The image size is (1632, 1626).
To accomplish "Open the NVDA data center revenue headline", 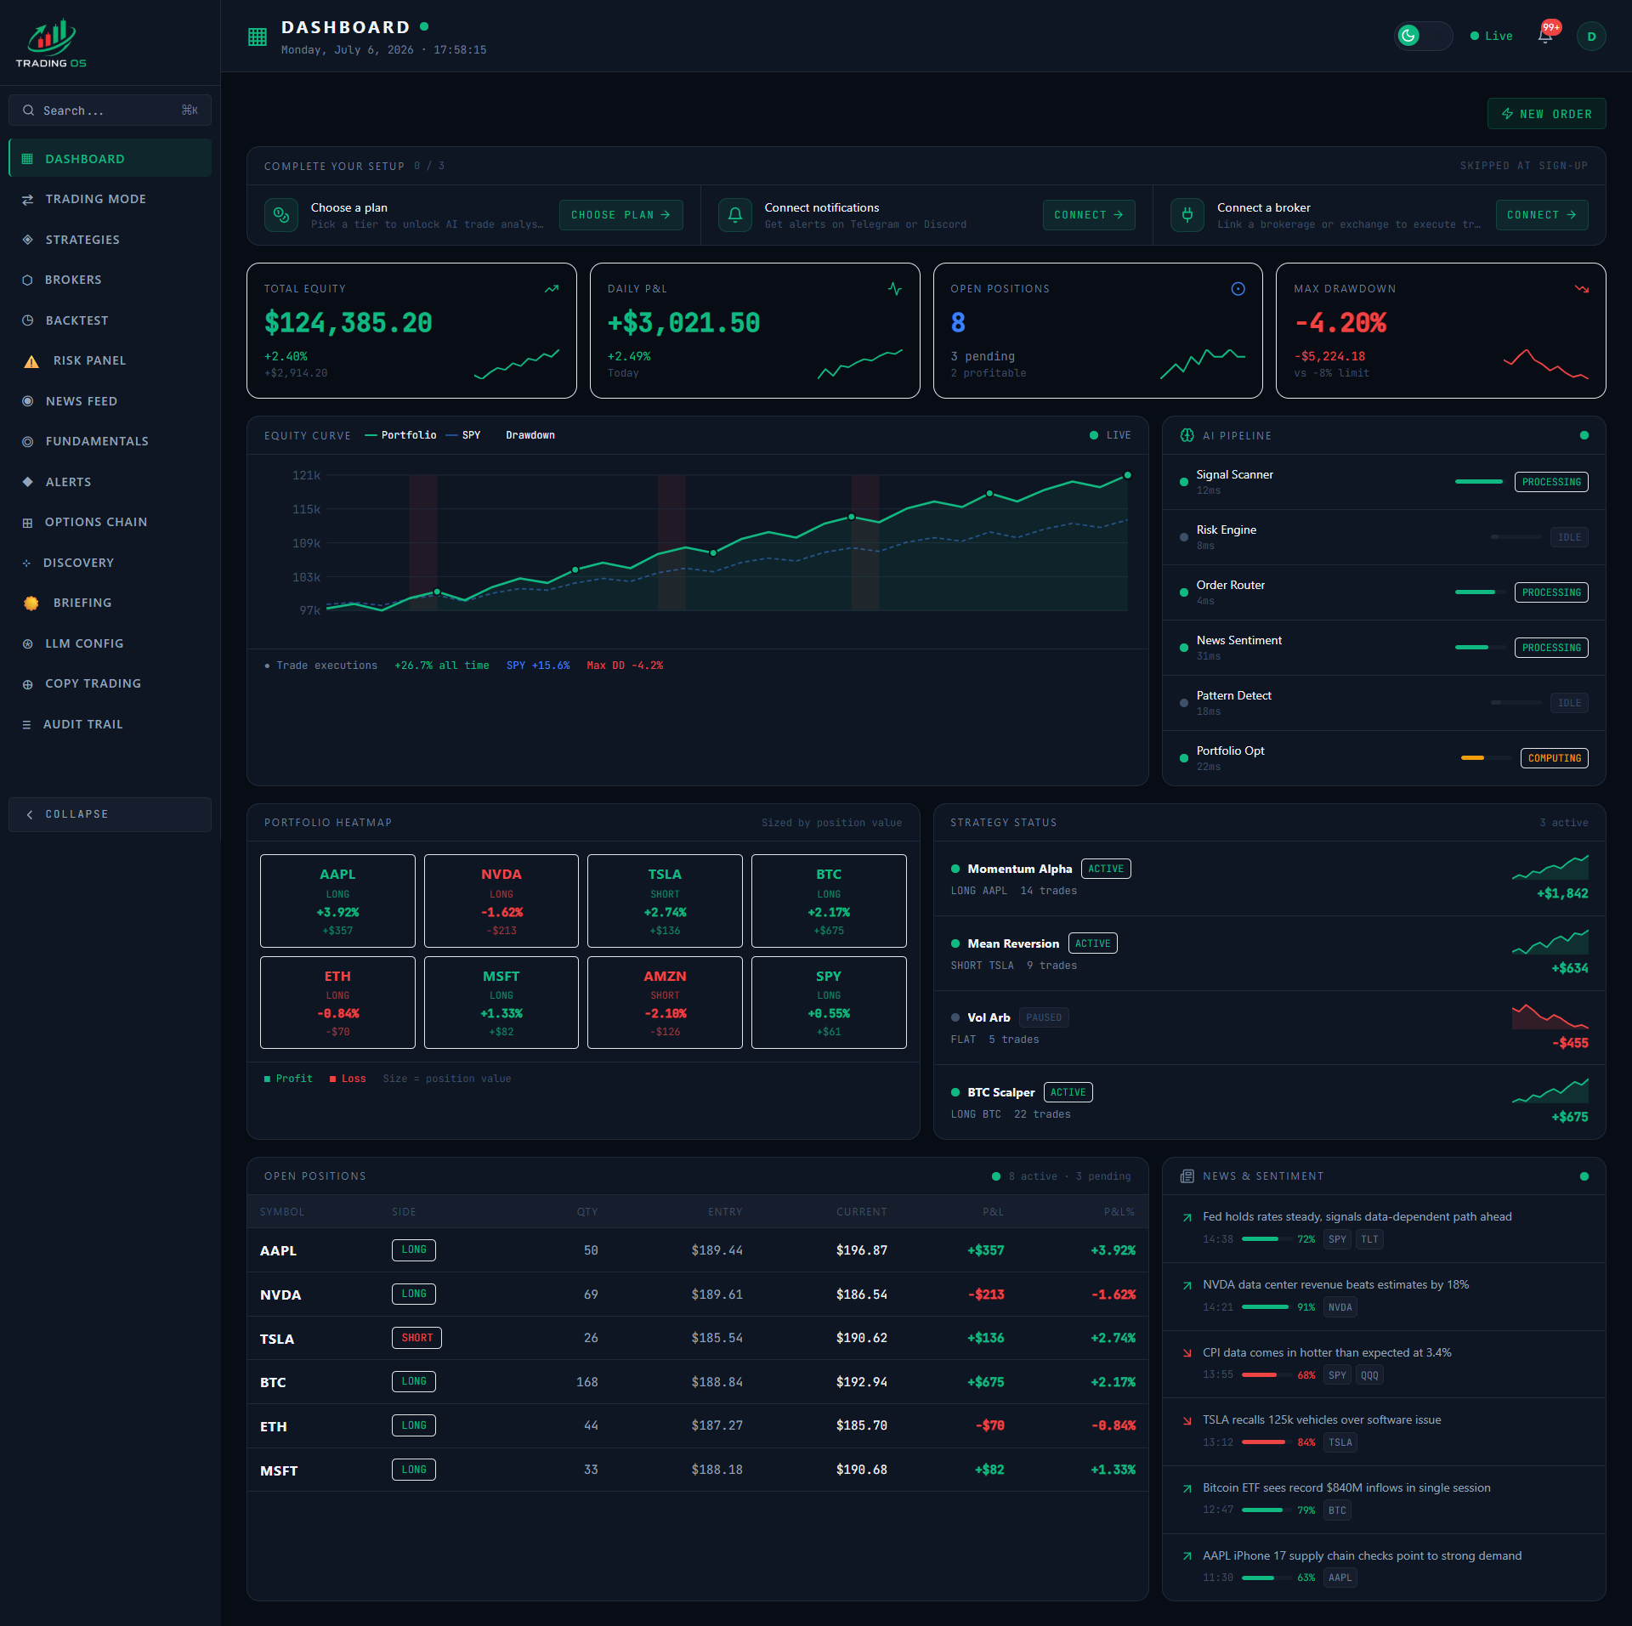I will [1335, 1285].
